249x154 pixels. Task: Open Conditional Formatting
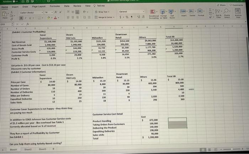click(154, 14)
